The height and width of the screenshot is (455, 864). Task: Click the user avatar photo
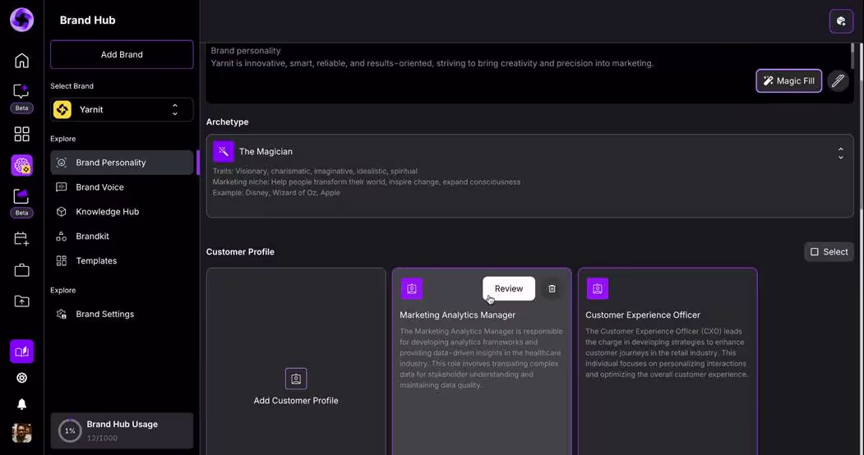click(21, 433)
